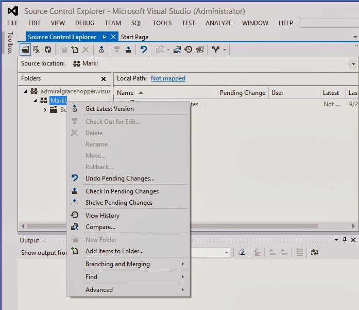Click the View History toolbar icon

pyautogui.click(x=189, y=50)
